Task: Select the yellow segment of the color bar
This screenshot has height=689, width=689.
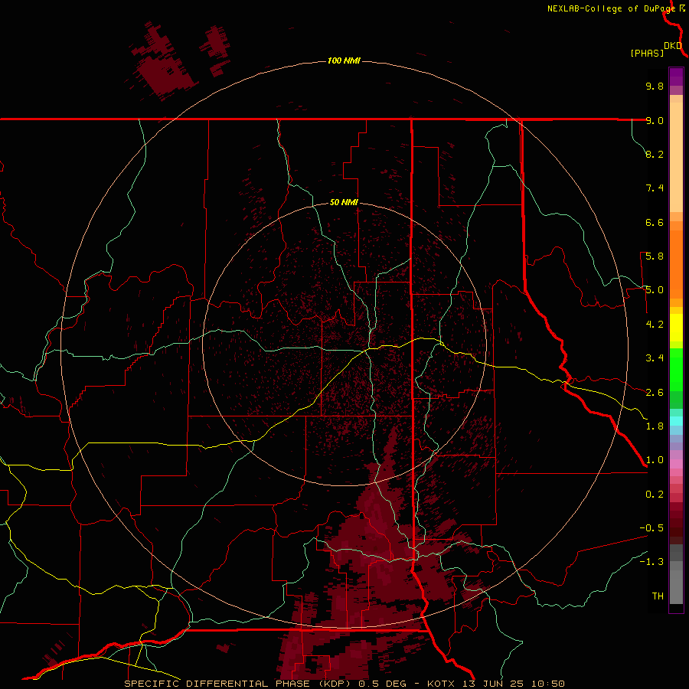Action: click(676, 328)
